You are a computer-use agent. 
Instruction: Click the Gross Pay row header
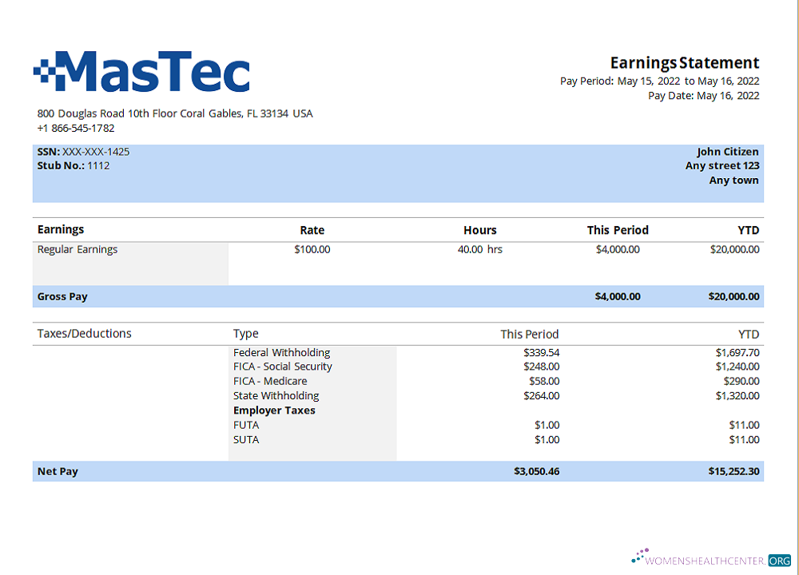click(62, 296)
